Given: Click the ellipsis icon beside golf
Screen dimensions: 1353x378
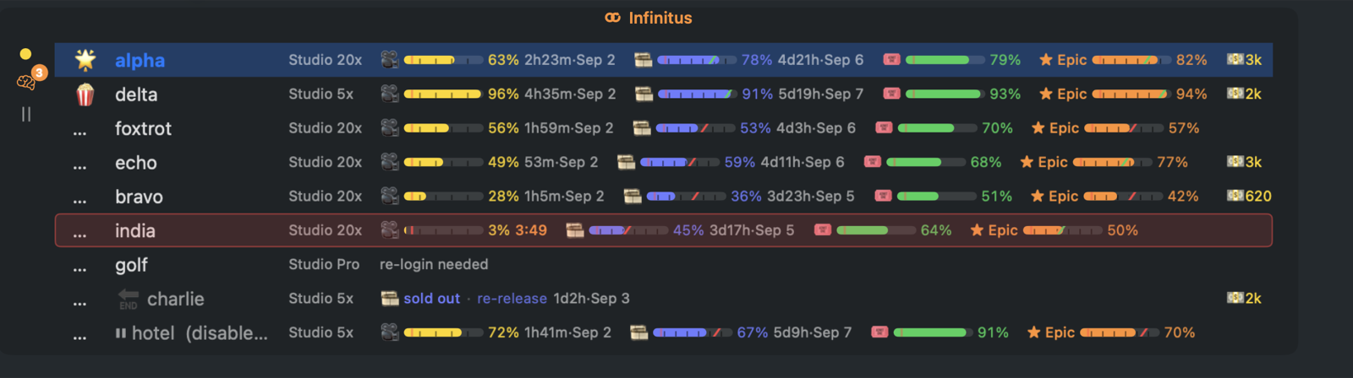Looking at the screenshot, I should click(x=79, y=268).
